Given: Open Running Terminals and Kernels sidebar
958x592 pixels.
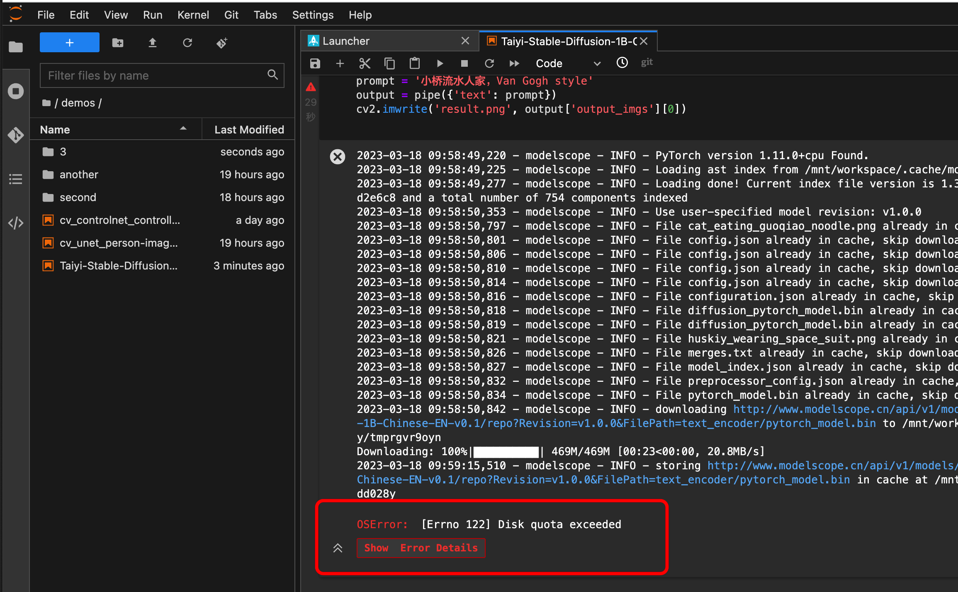Looking at the screenshot, I should (16, 91).
